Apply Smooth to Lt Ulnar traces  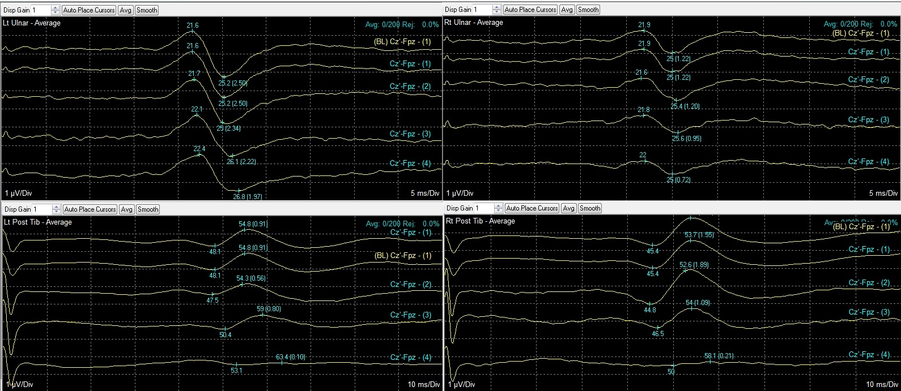coord(147,10)
